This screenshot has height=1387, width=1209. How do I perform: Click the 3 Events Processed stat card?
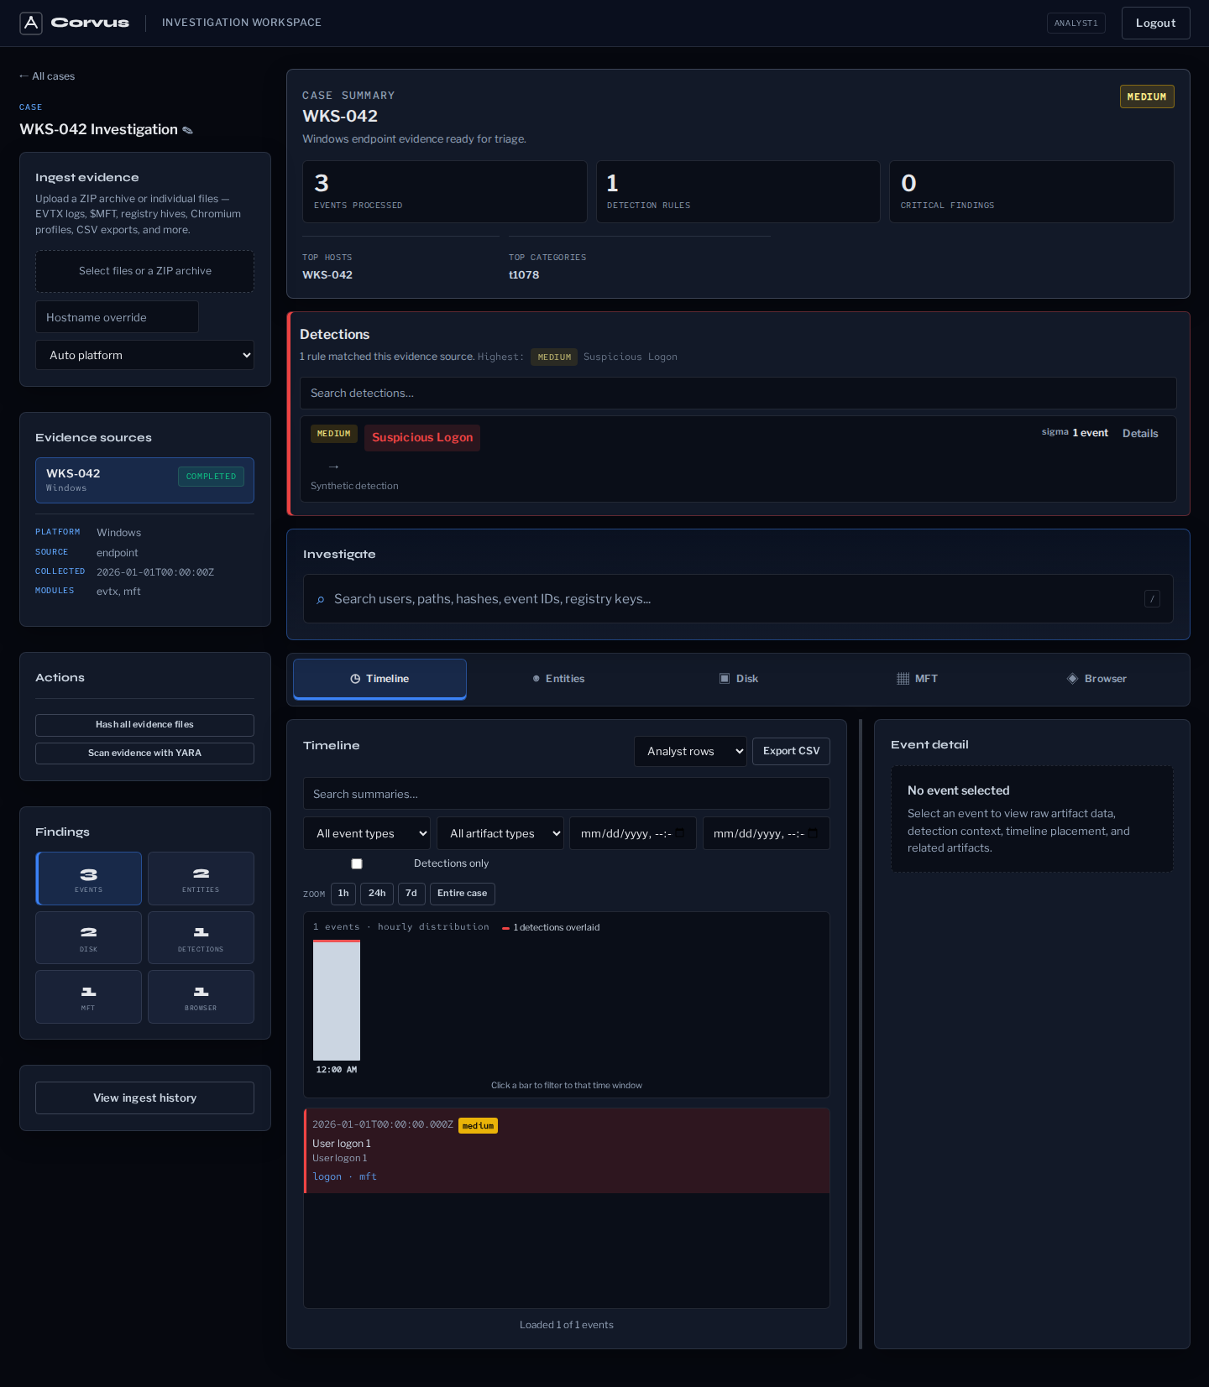pos(445,192)
